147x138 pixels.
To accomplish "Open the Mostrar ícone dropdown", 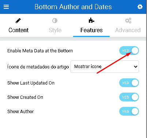I will (105, 67).
